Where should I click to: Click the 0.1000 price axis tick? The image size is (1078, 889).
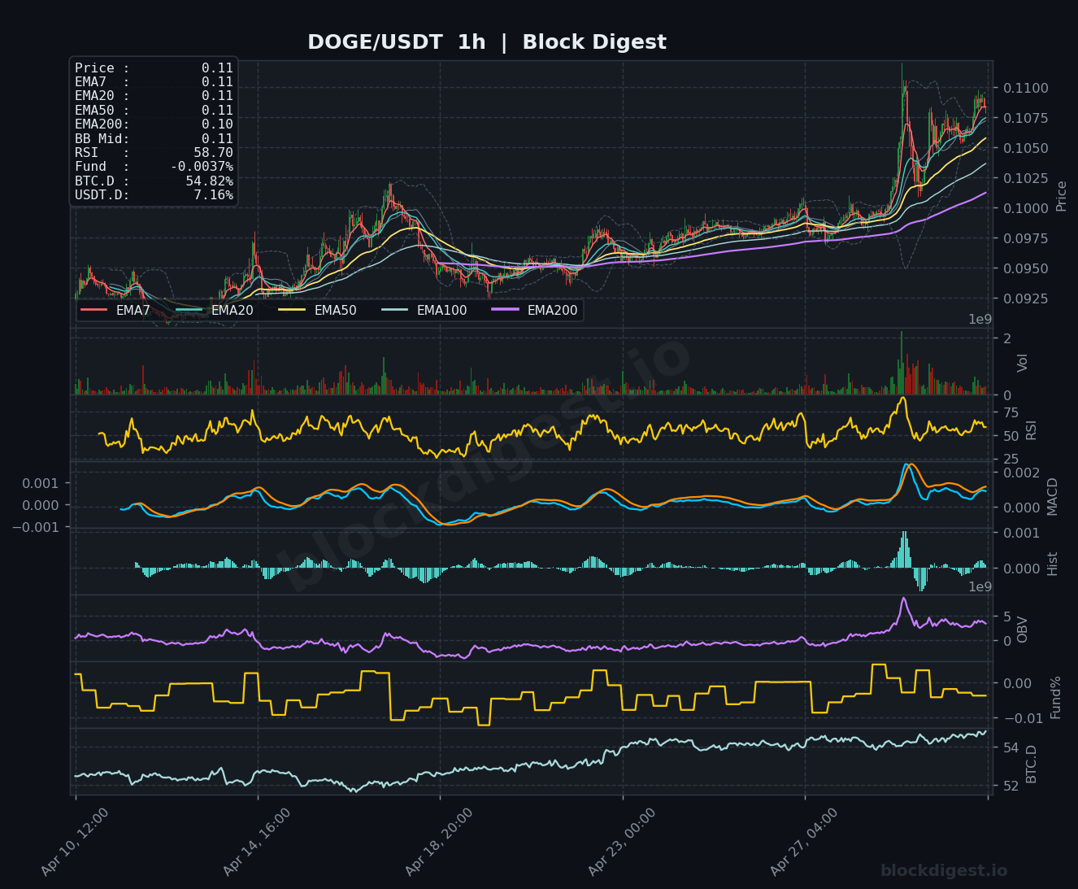pyautogui.click(x=1026, y=208)
